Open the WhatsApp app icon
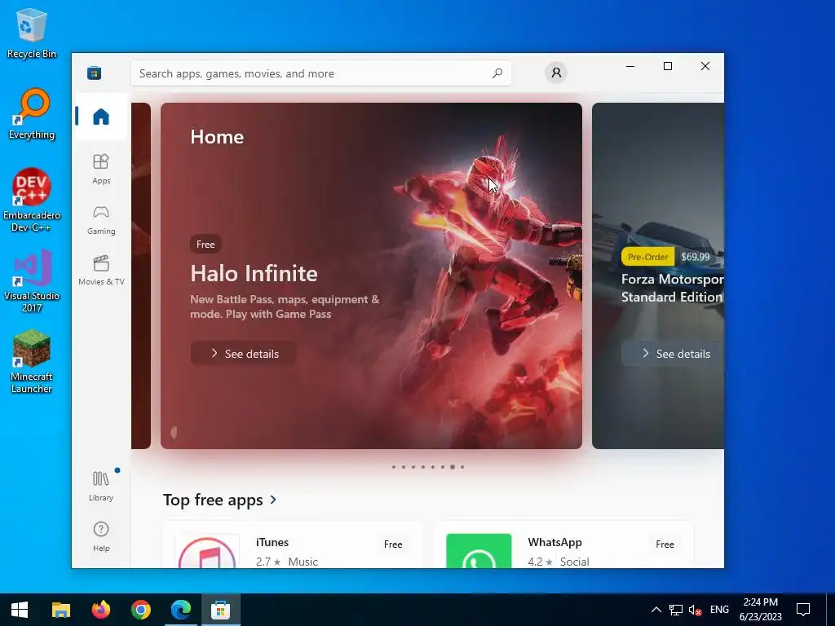Viewport: 835px width, 626px height. point(479,551)
